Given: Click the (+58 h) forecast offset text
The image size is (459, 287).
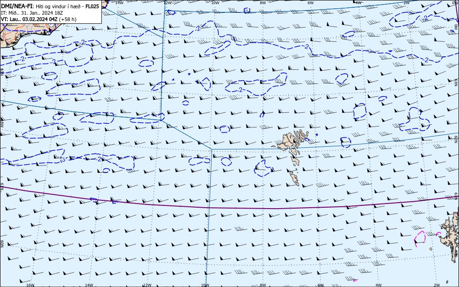Looking at the screenshot, I should point(67,19).
